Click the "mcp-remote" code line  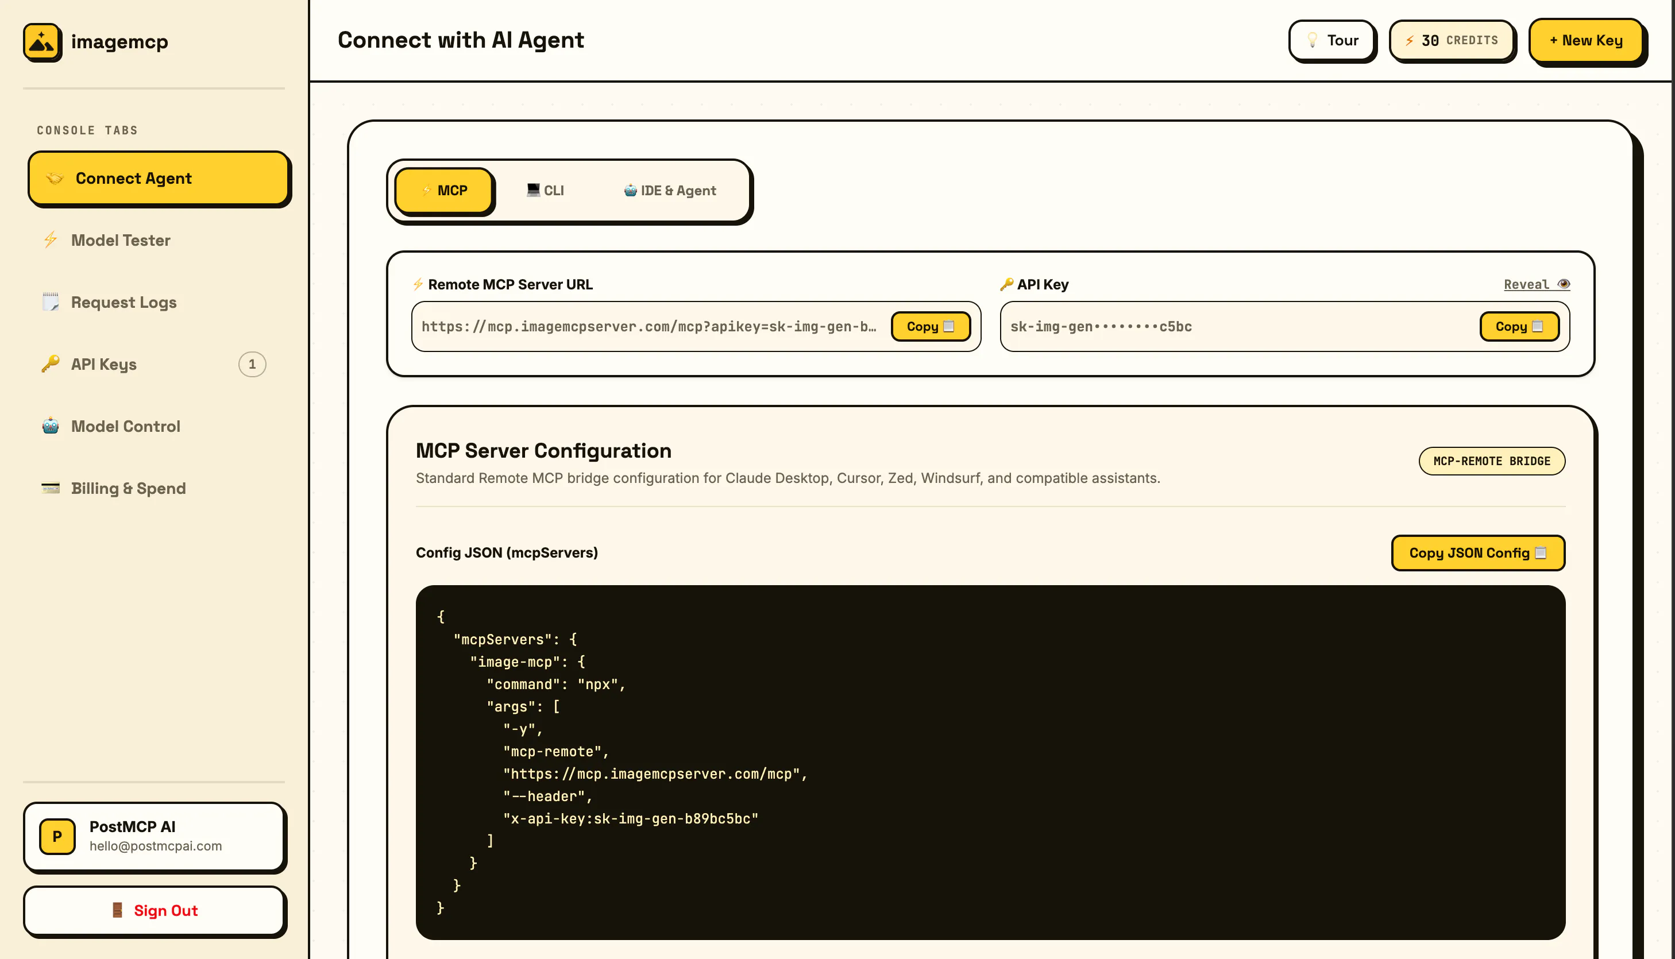coord(556,751)
